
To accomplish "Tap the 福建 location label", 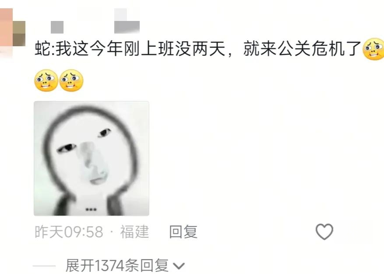I will pos(134,232).
